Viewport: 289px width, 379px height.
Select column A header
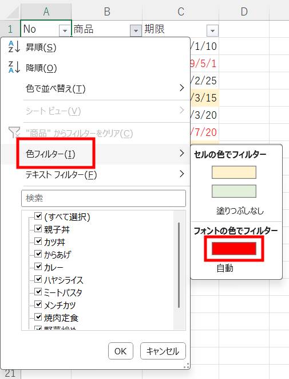pos(46,11)
